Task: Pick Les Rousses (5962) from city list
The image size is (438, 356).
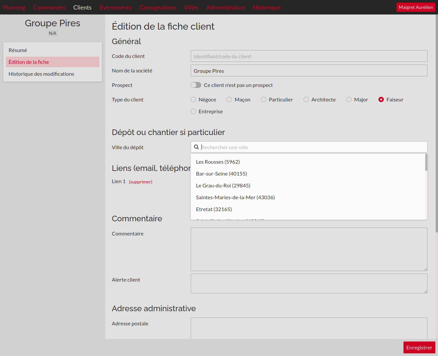Action: pyautogui.click(x=218, y=162)
